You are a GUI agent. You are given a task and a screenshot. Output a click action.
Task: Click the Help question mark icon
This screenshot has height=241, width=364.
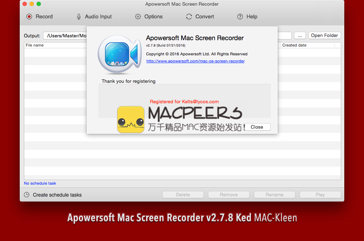pos(240,17)
